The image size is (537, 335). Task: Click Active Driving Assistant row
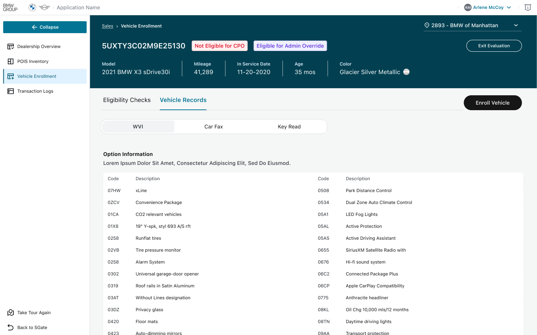(x=418, y=238)
